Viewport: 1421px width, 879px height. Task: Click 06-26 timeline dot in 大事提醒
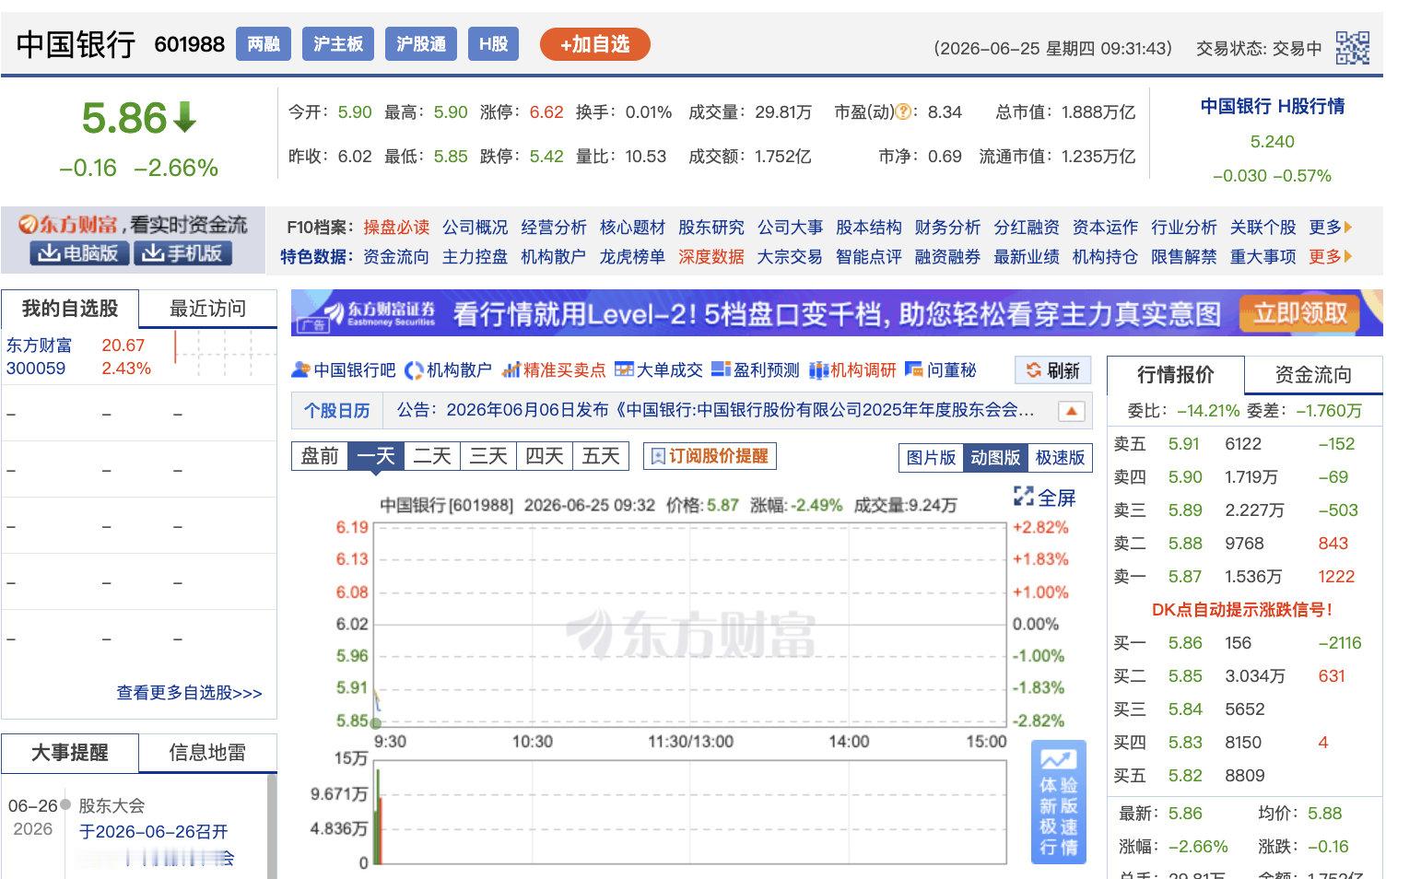[65, 805]
